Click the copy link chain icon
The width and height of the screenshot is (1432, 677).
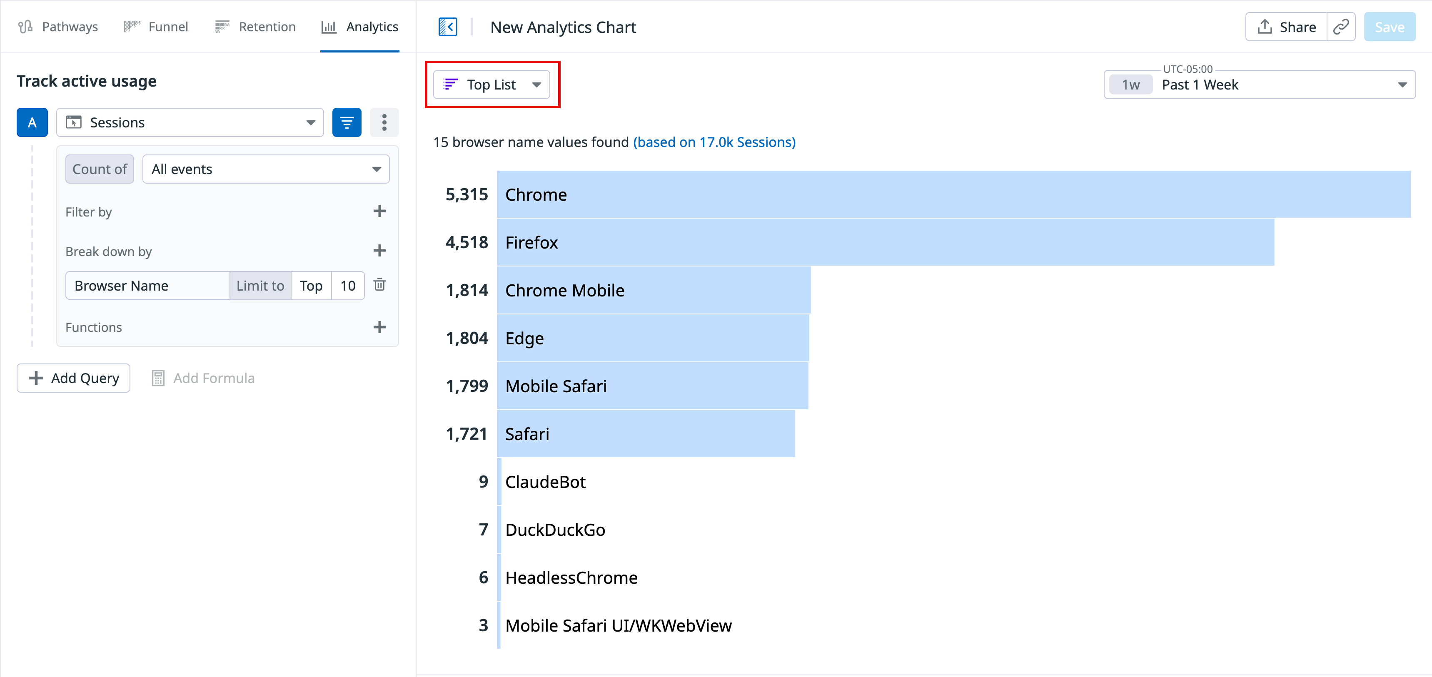[1341, 27]
